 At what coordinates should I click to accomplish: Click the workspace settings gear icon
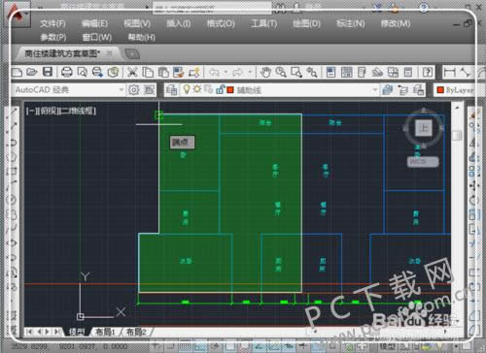pos(134,89)
